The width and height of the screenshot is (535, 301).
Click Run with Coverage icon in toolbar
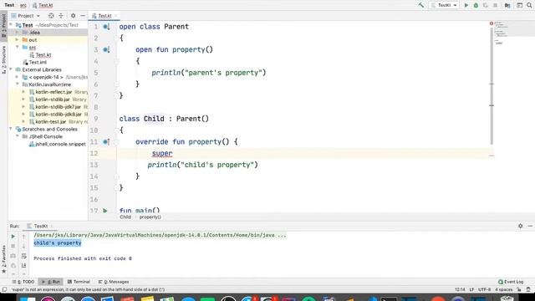[x=485, y=5]
